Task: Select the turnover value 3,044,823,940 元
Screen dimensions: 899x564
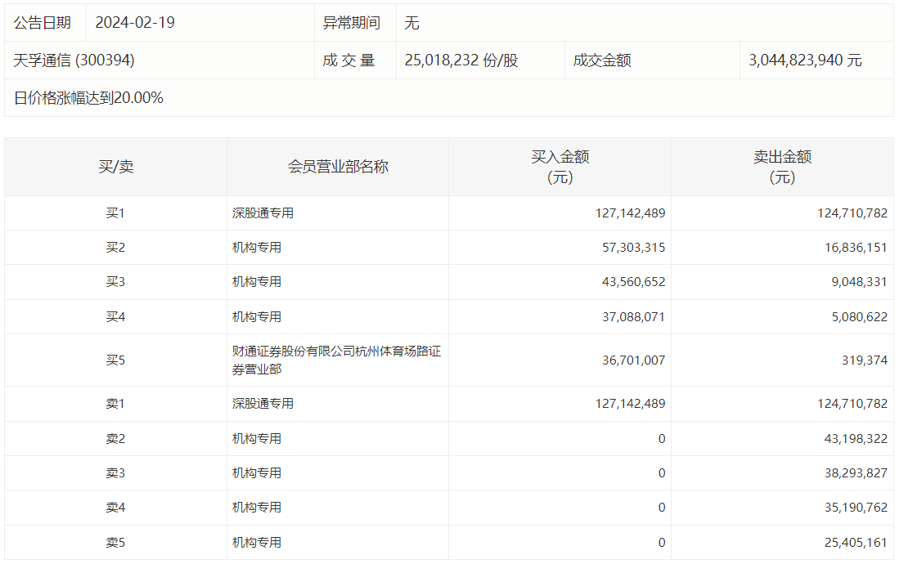Action: [806, 60]
